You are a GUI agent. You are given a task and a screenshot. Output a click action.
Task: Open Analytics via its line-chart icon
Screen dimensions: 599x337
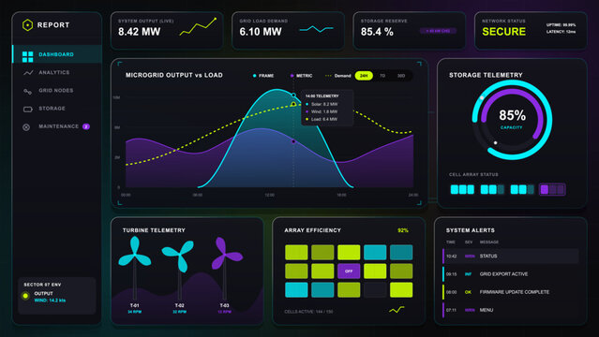tap(28, 72)
